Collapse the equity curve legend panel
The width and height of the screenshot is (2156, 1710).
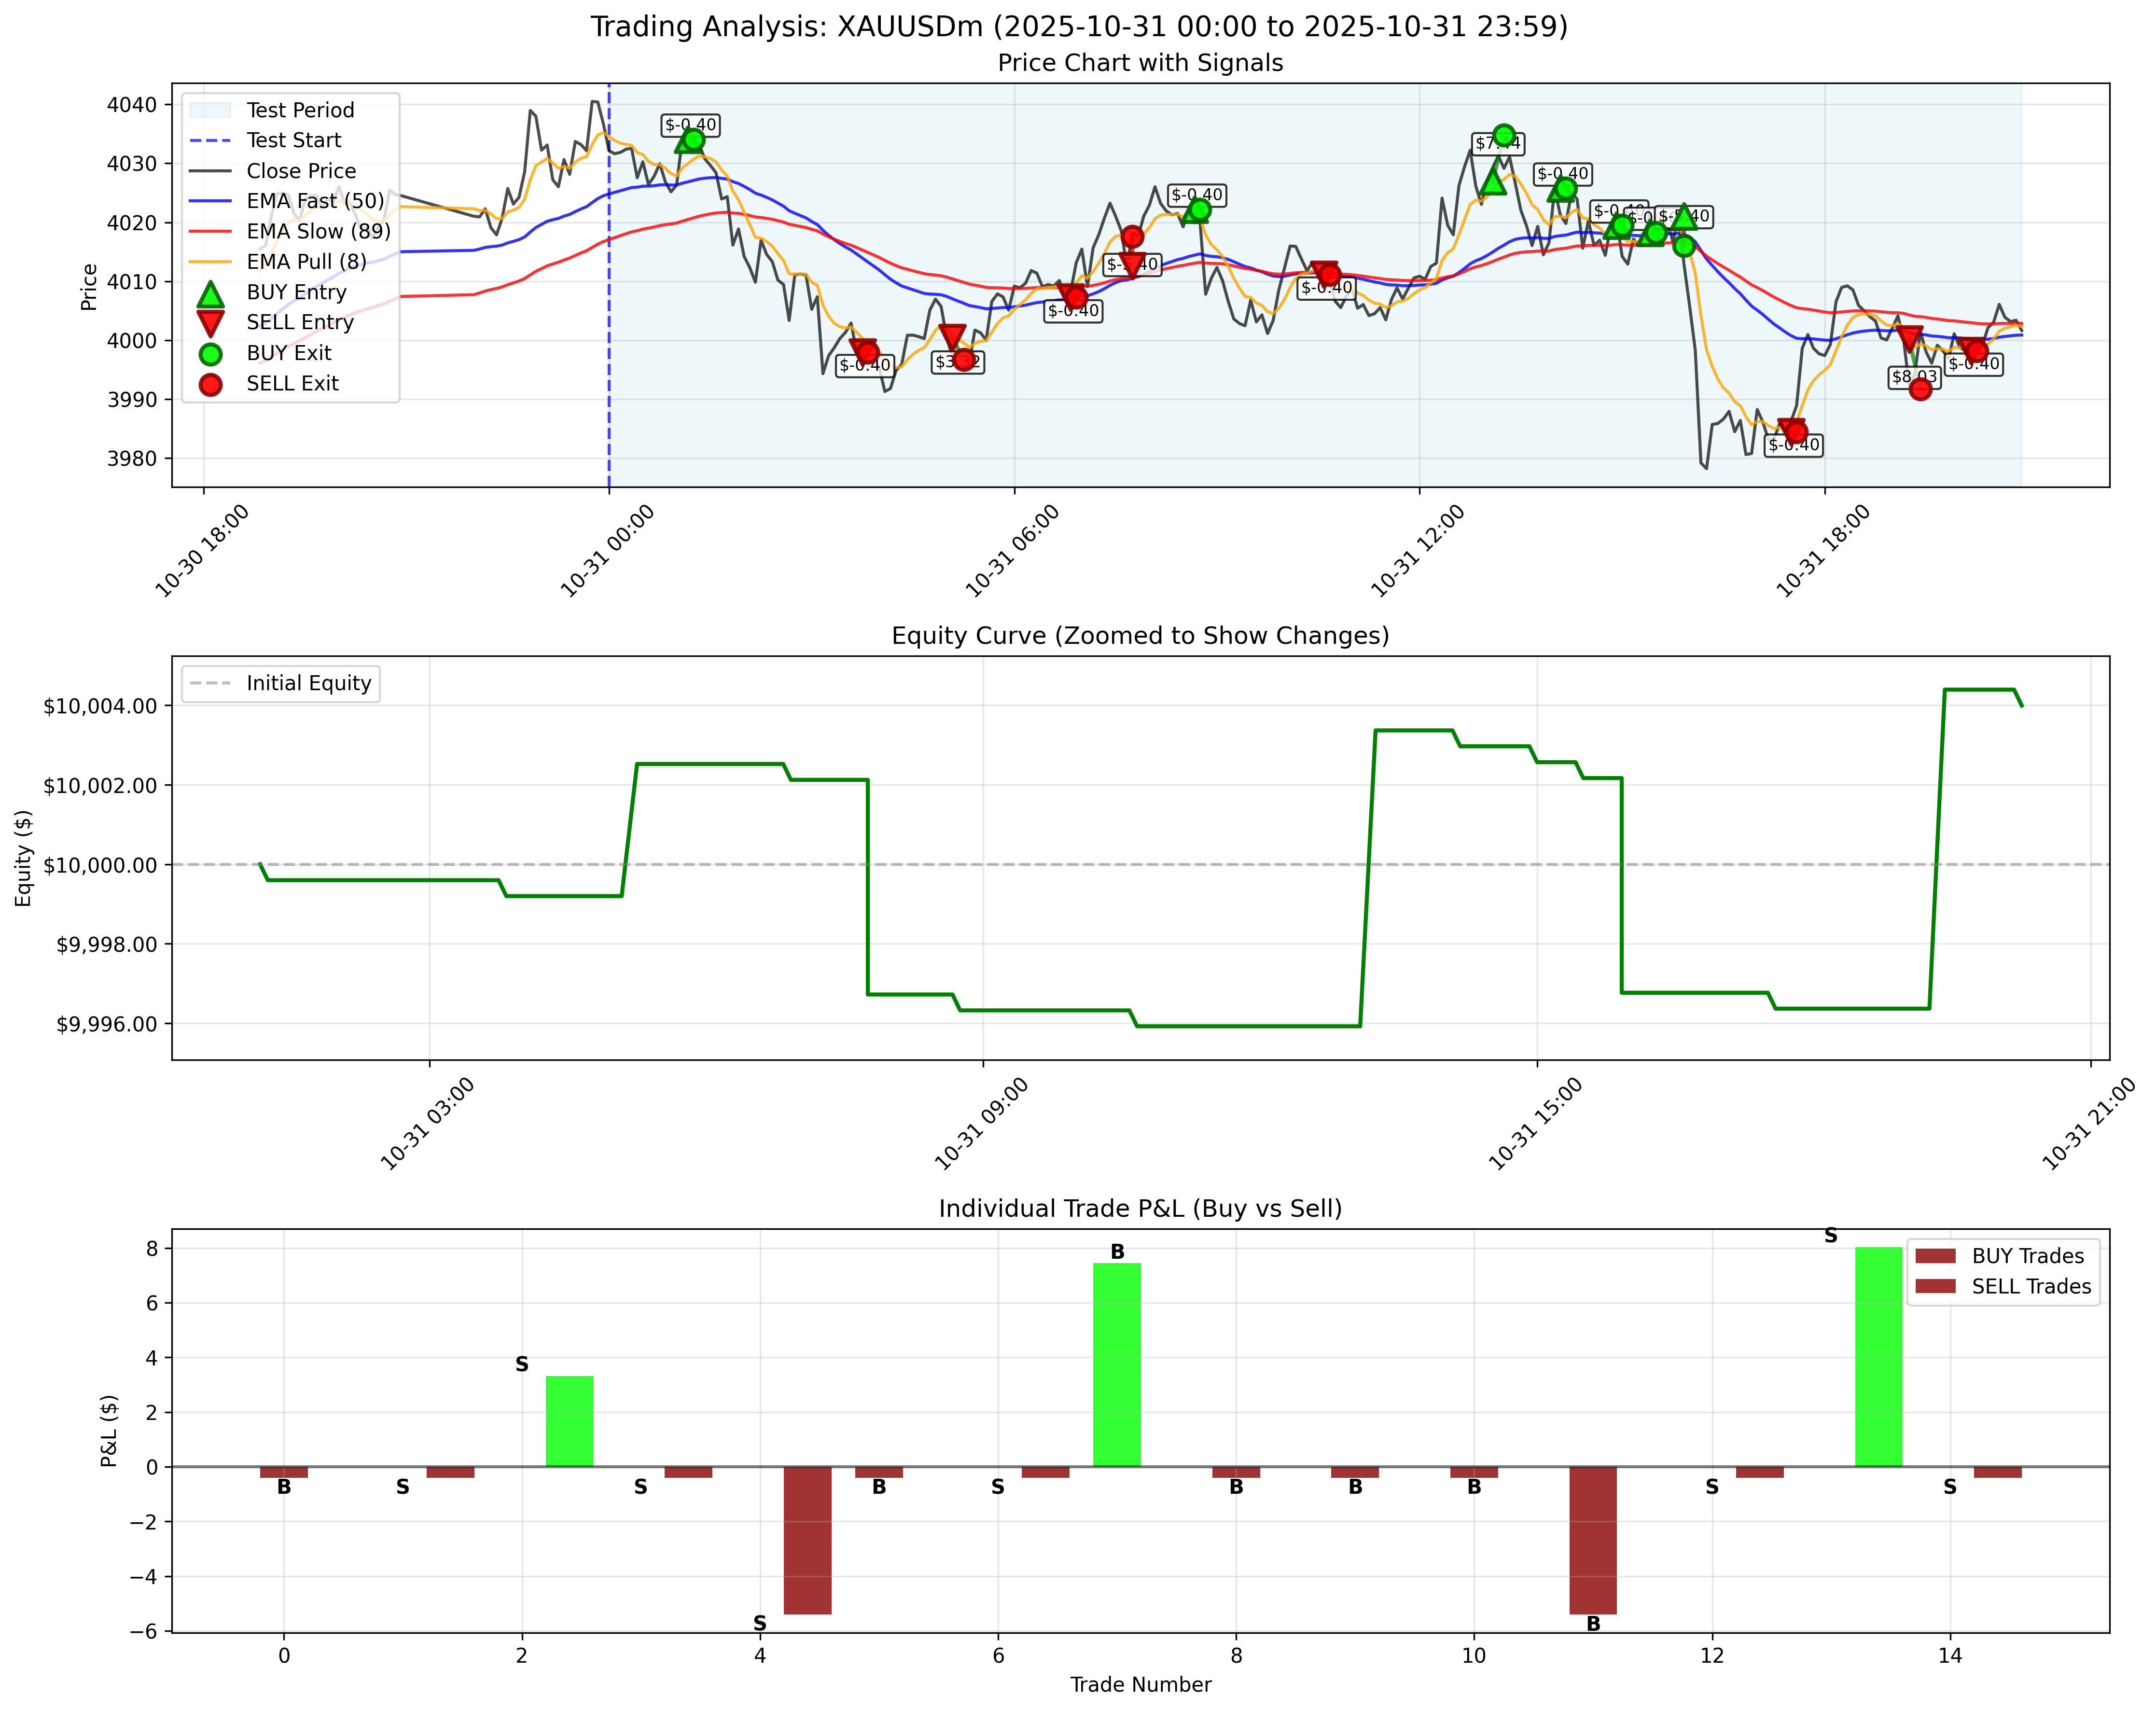[280, 684]
